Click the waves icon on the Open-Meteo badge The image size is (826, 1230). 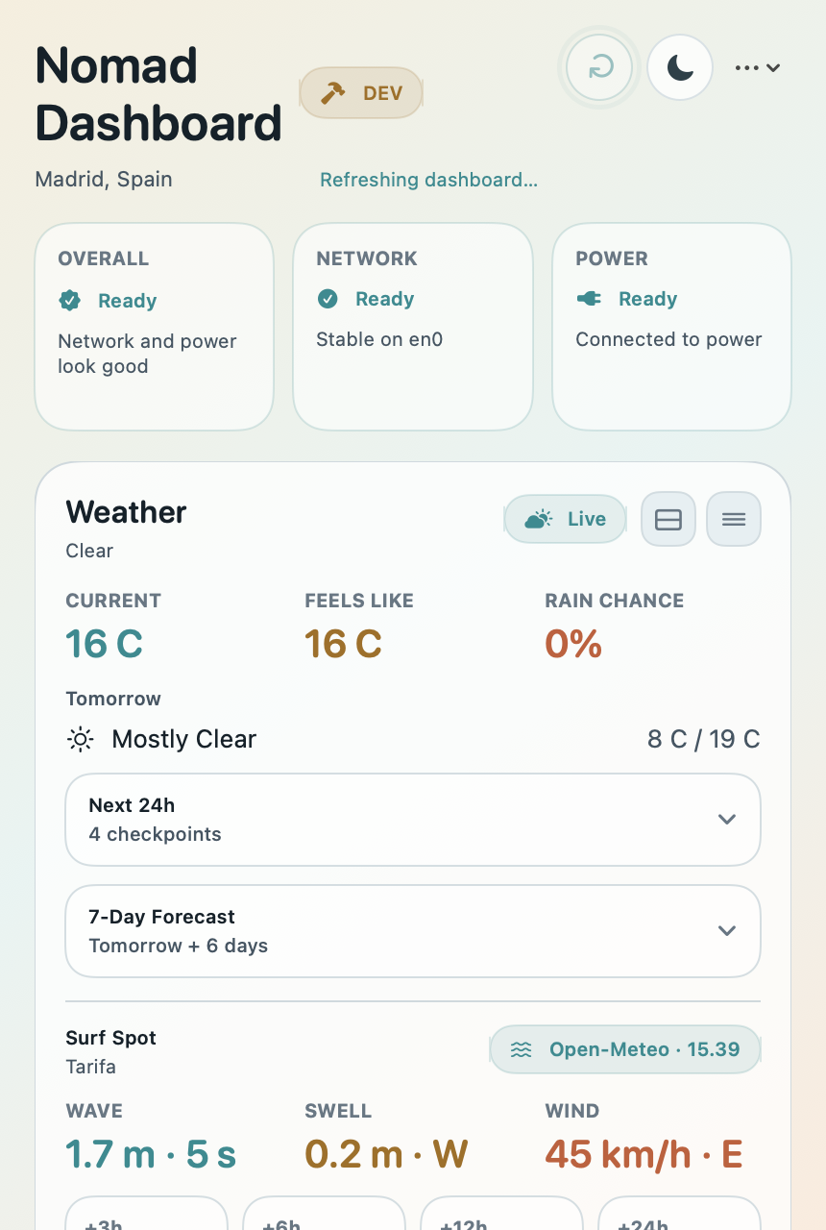(521, 1049)
